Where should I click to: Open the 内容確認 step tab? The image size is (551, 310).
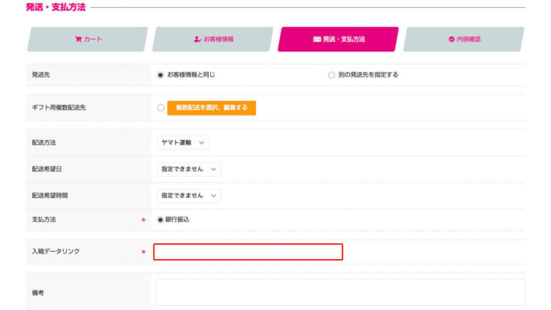[463, 39]
